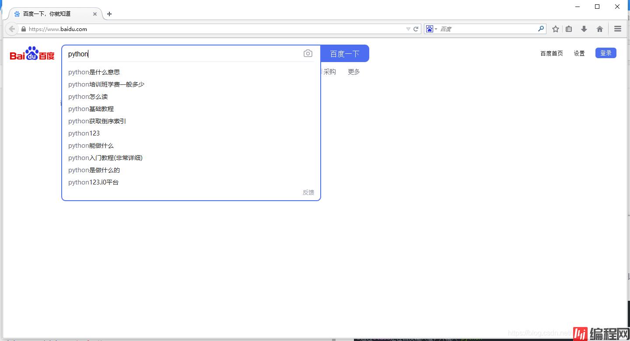Open the downloads arrow icon
Viewport: 630px width, 341px height.
pos(584,29)
